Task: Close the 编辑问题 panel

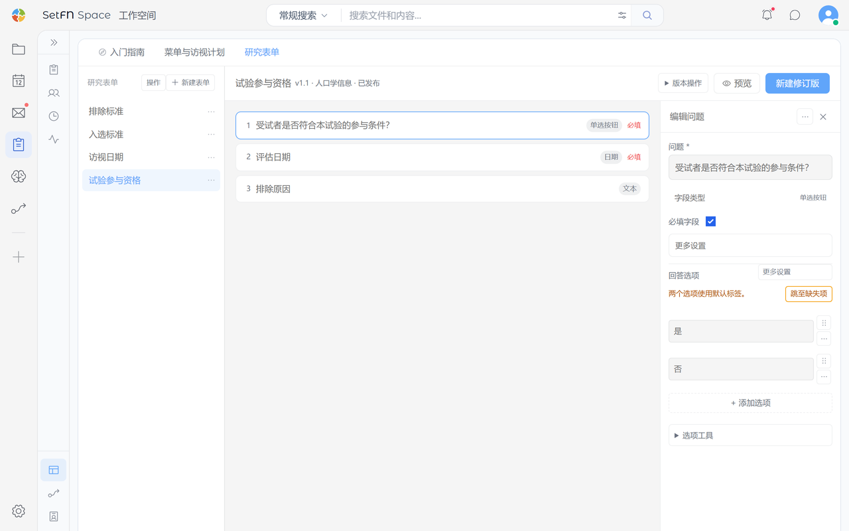Action: 823,117
